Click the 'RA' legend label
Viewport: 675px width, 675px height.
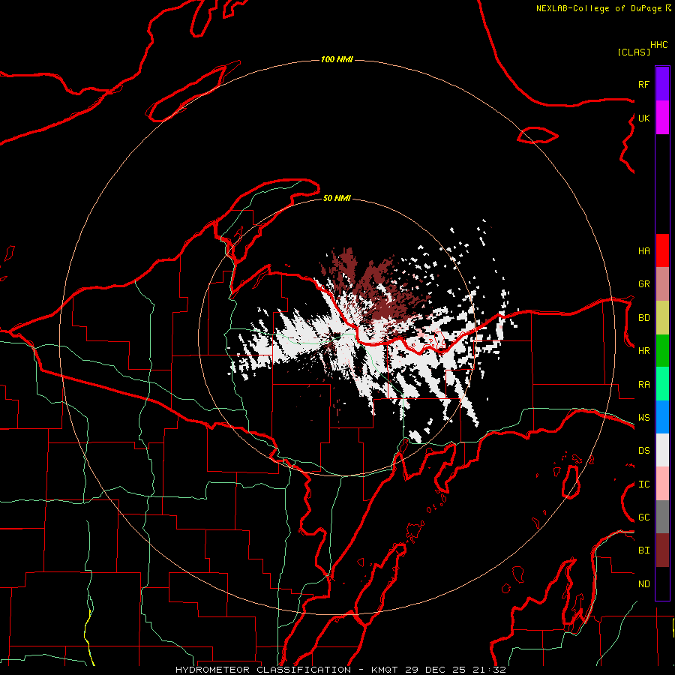coord(643,385)
